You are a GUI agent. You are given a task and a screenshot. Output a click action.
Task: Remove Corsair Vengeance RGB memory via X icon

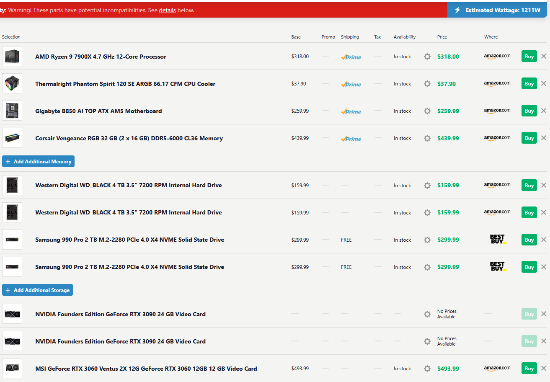click(544, 138)
